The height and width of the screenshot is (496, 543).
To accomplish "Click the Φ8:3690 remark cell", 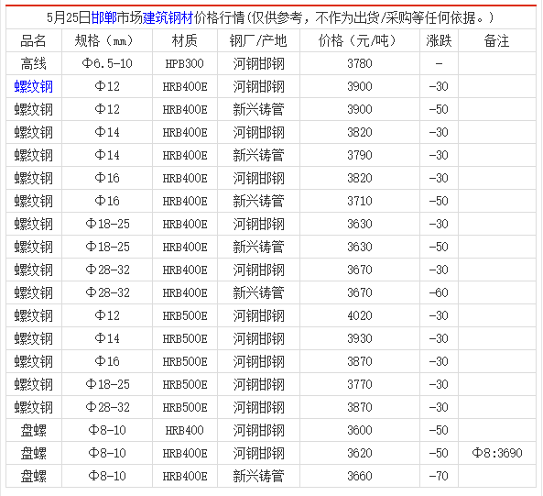I will (497, 453).
